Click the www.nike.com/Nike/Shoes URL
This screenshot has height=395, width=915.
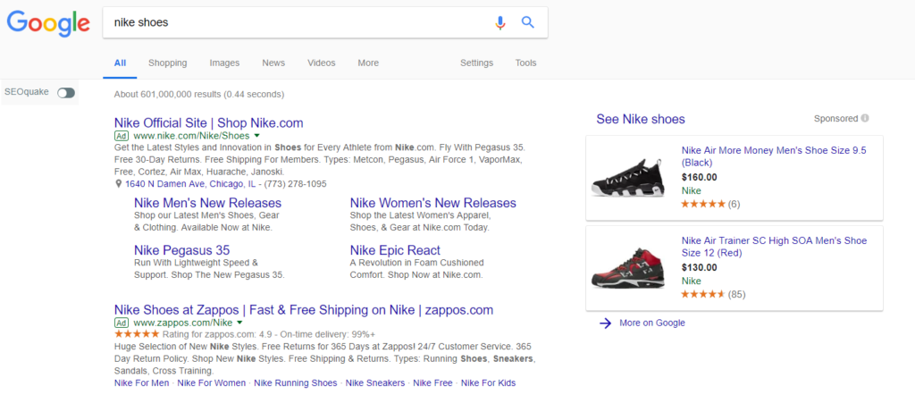[x=191, y=136]
